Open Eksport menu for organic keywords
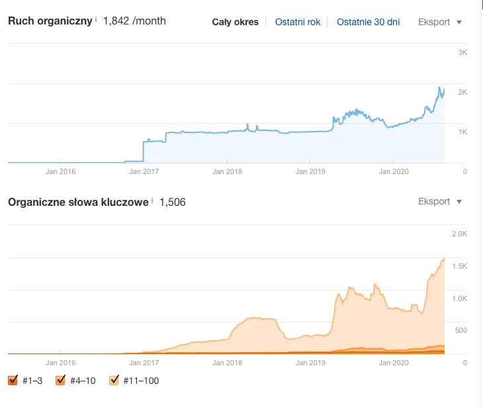 pyautogui.click(x=434, y=201)
